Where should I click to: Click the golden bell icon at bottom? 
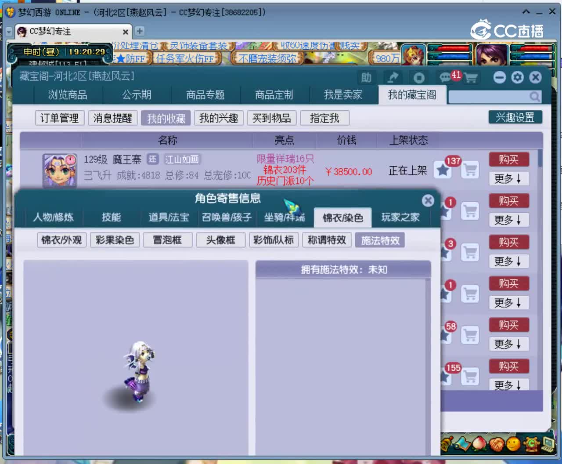tap(447, 444)
